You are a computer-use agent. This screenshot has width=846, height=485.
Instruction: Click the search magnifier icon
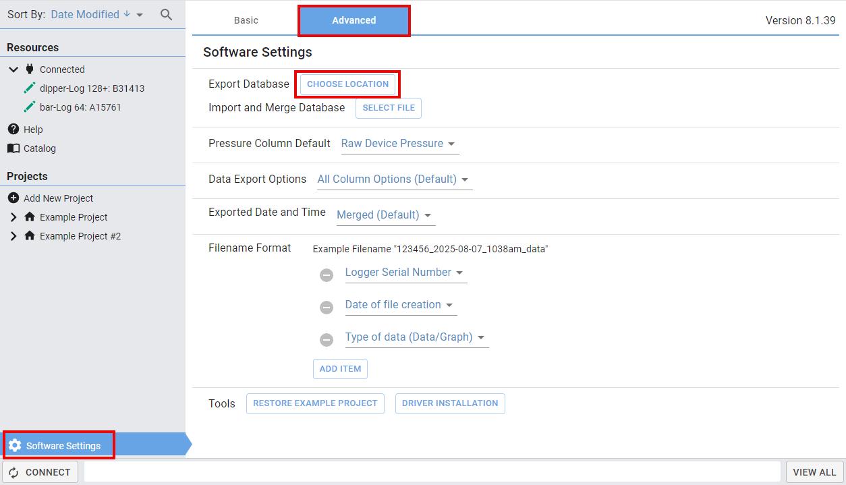(166, 14)
